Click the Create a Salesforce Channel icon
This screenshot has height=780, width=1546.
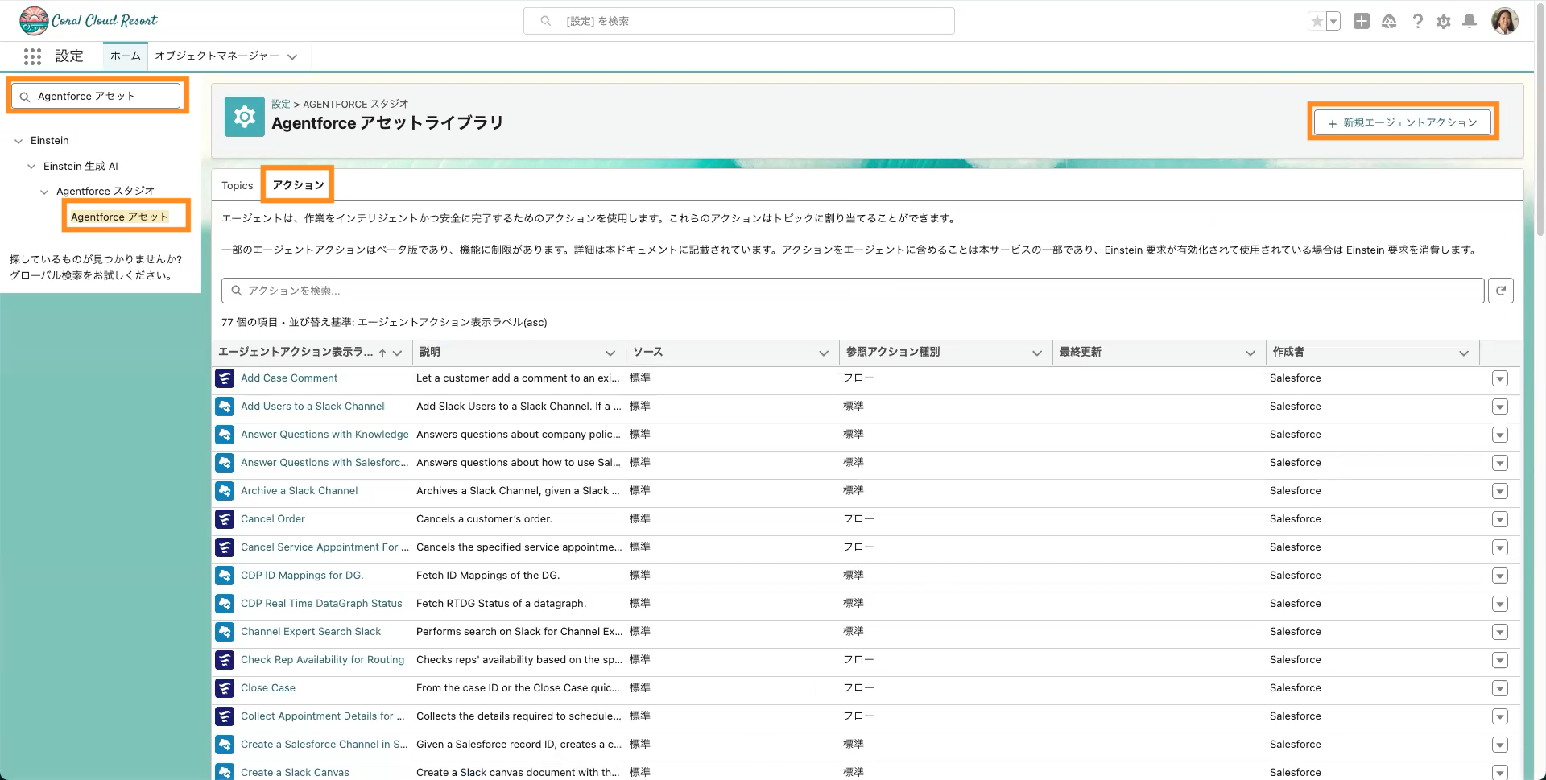(x=225, y=745)
